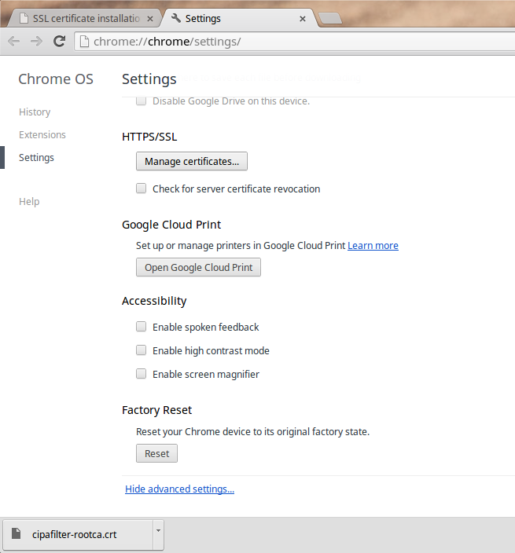Click the page icon in address bar

coord(84,42)
